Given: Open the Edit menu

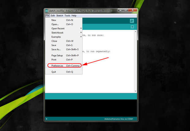Looking at the screenshot, I should [x=53, y=16].
